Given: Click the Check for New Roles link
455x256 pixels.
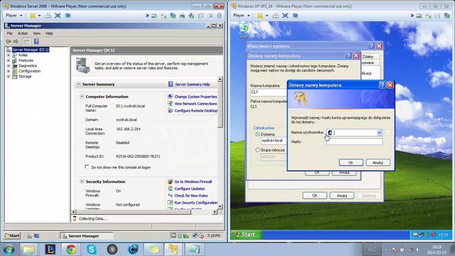Looking at the screenshot, I should pyautogui.click(x=191, y=196).
